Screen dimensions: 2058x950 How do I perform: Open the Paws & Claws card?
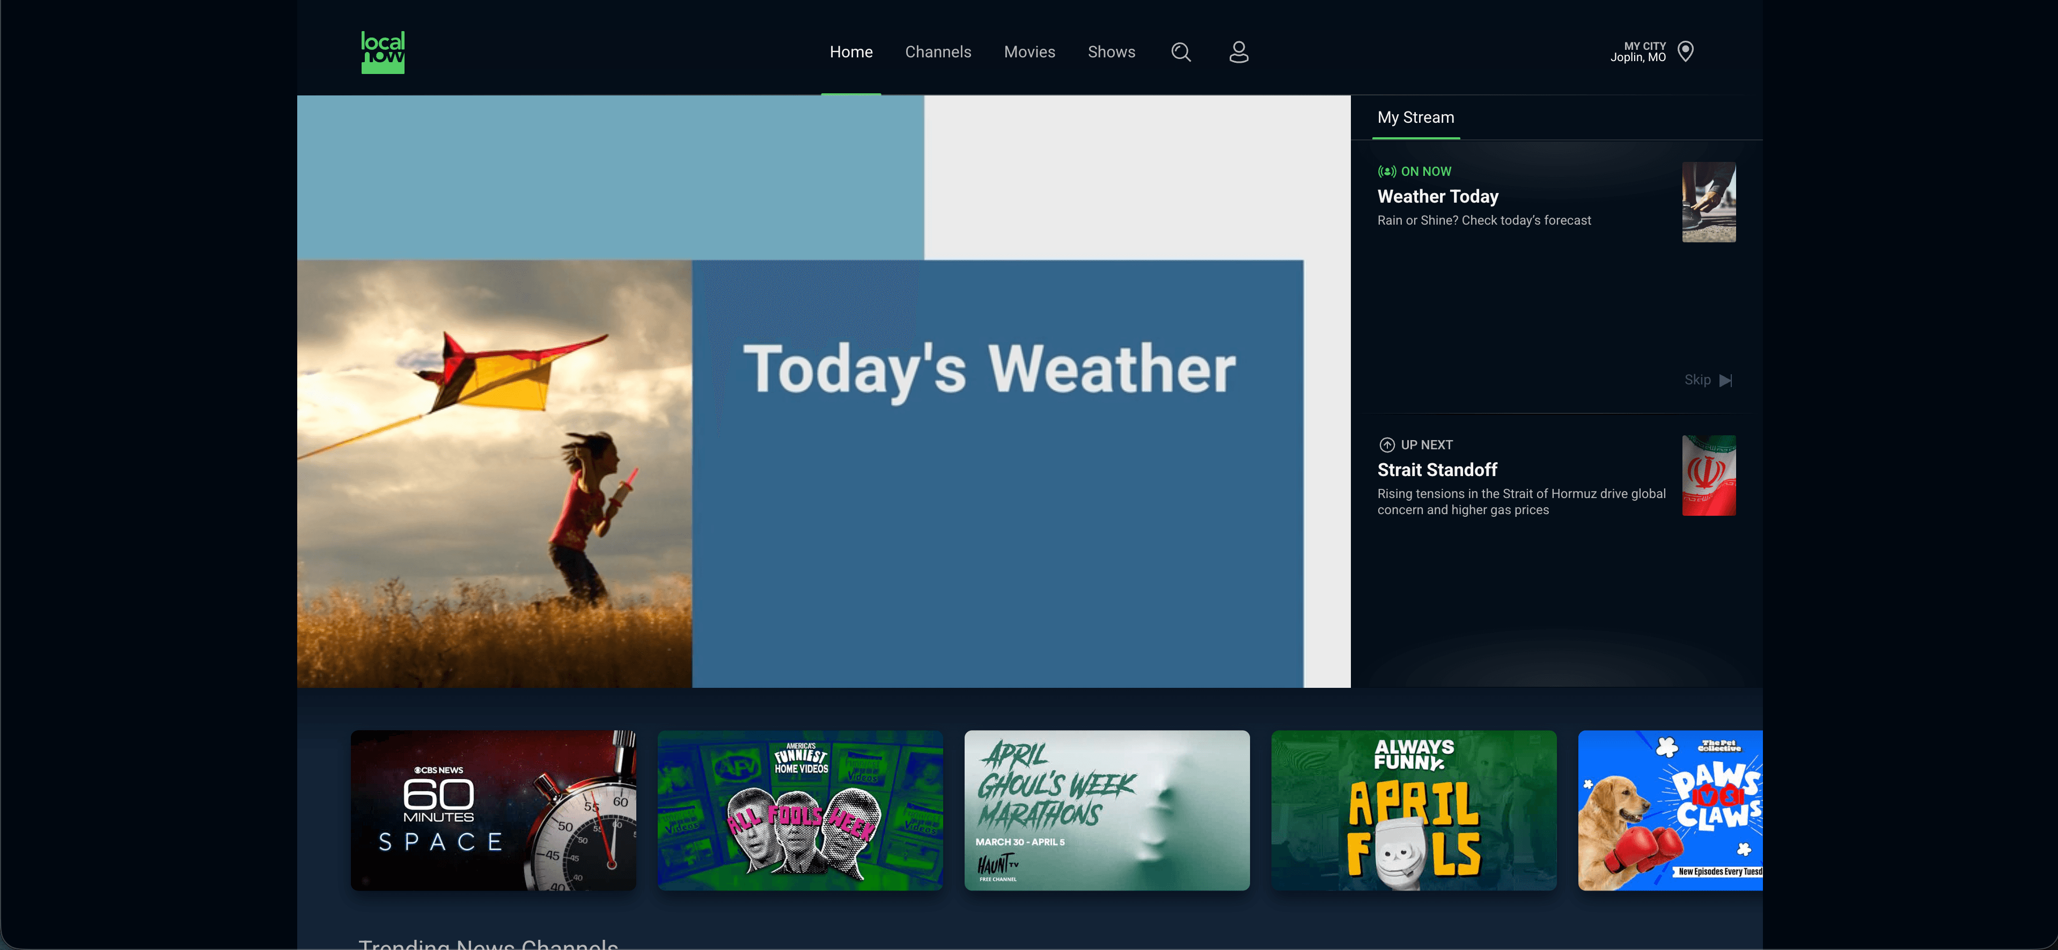(x=1671, y=810)
